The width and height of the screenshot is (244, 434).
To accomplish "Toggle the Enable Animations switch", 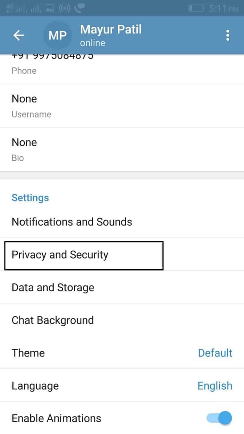I will tap(219, 418).
